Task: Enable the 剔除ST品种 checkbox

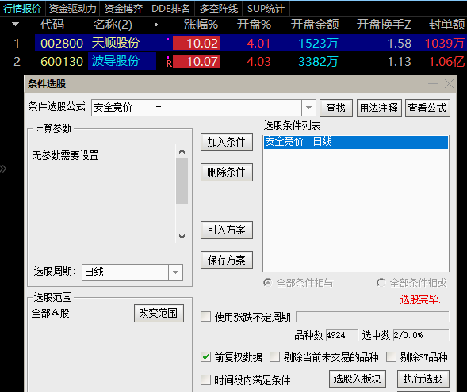Action: (392, 357)
